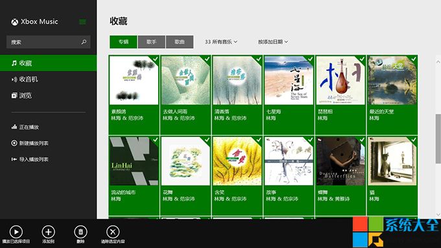441x248 pixels.
Task: Choose 导入播放列表 import option
Action: point(30,159)
